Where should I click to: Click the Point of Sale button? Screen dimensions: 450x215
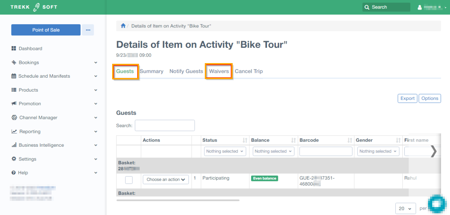coord(46,30)
